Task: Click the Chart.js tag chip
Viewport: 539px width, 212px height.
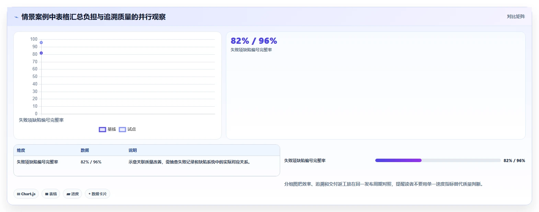Action: pos(26,194)
